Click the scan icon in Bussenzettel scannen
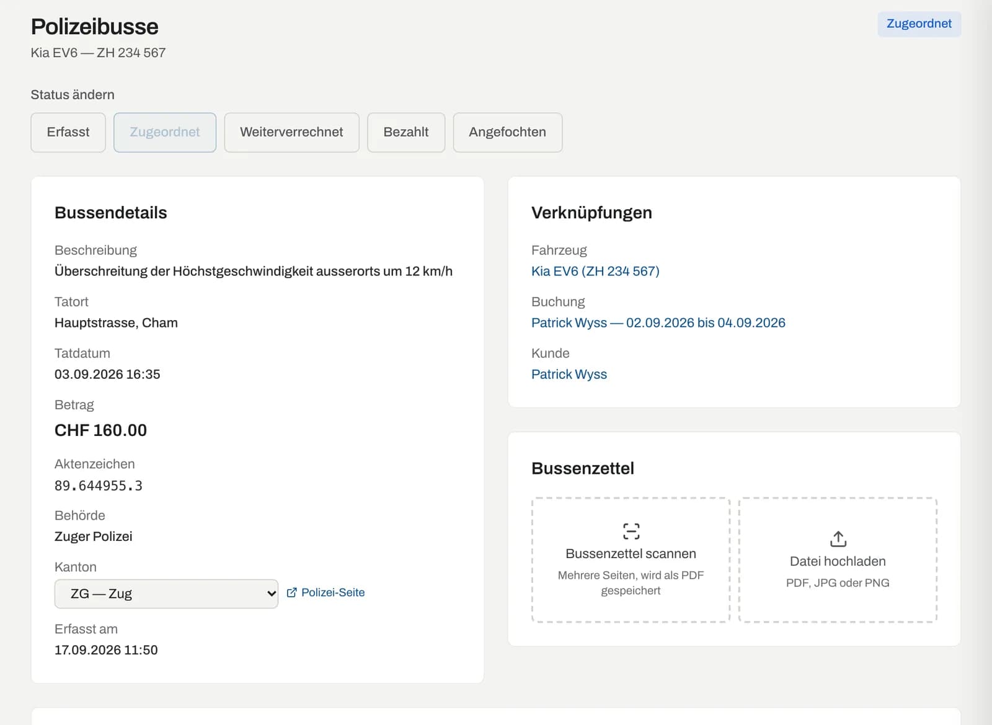The height and width of the screenshot is (725, 992). (631, 532)
